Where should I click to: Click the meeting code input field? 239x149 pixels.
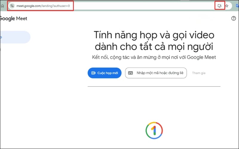pos(156,73)
